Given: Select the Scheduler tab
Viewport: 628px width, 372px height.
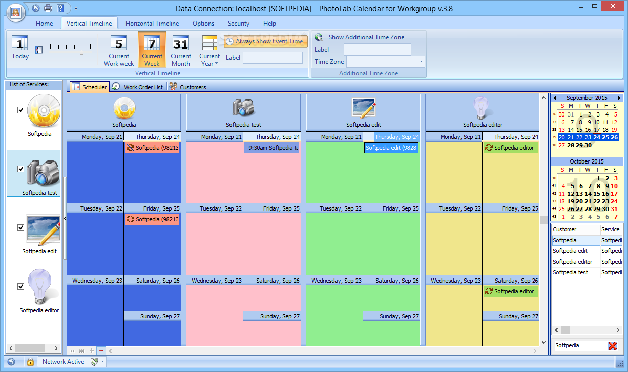Looking at the screenshot, I should tap(90, 87).
